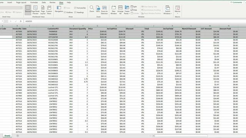Select column D header
This screenshot has height=138, width=246.
[x=53, y=26]
